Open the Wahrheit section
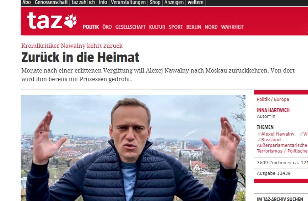This screenshot has width=308, height=201. tap(232, 27)
